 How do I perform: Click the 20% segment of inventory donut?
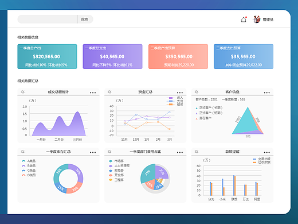75,189
